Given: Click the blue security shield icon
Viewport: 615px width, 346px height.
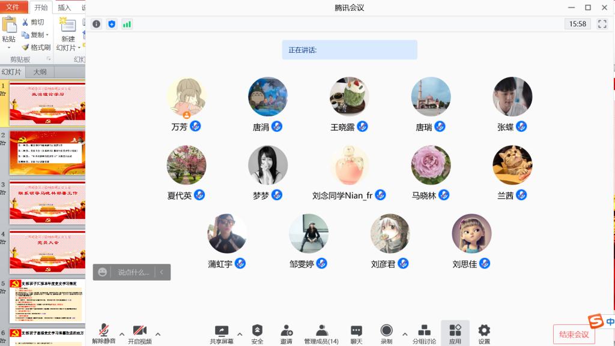Looking at the screenshot, I should pos(112,24).
